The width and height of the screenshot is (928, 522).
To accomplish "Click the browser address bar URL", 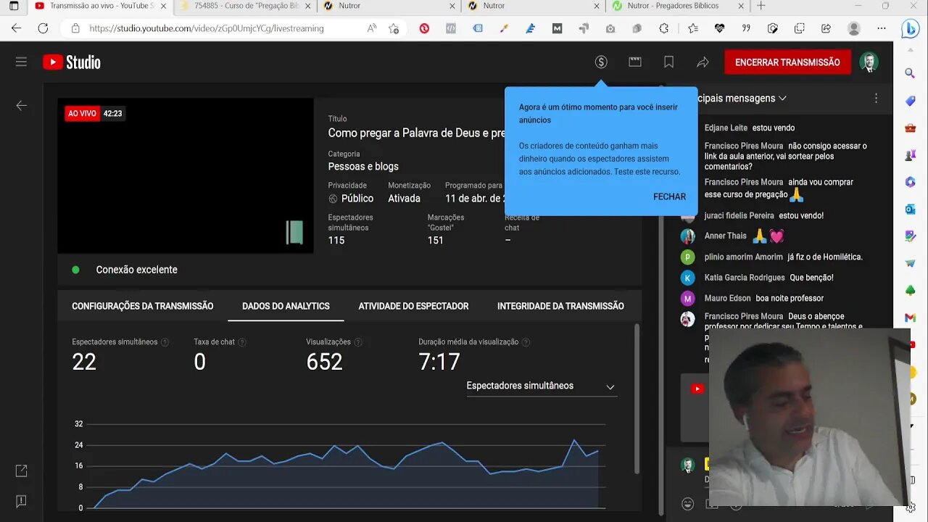I will click(207, 28).
